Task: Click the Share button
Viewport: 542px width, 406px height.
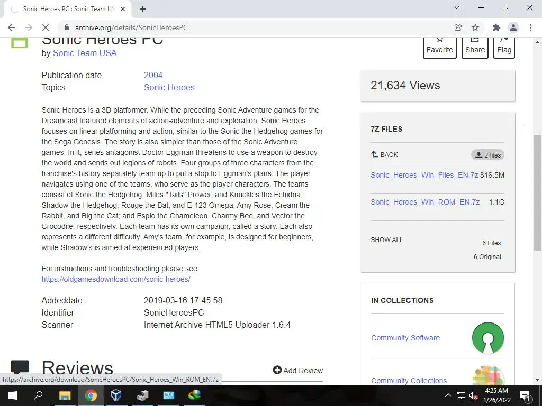Action: [x=475, y=48]
